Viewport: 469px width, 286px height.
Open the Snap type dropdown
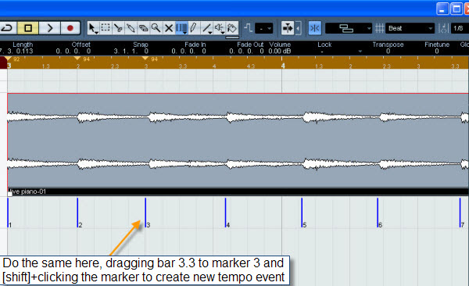pos(349,28)
